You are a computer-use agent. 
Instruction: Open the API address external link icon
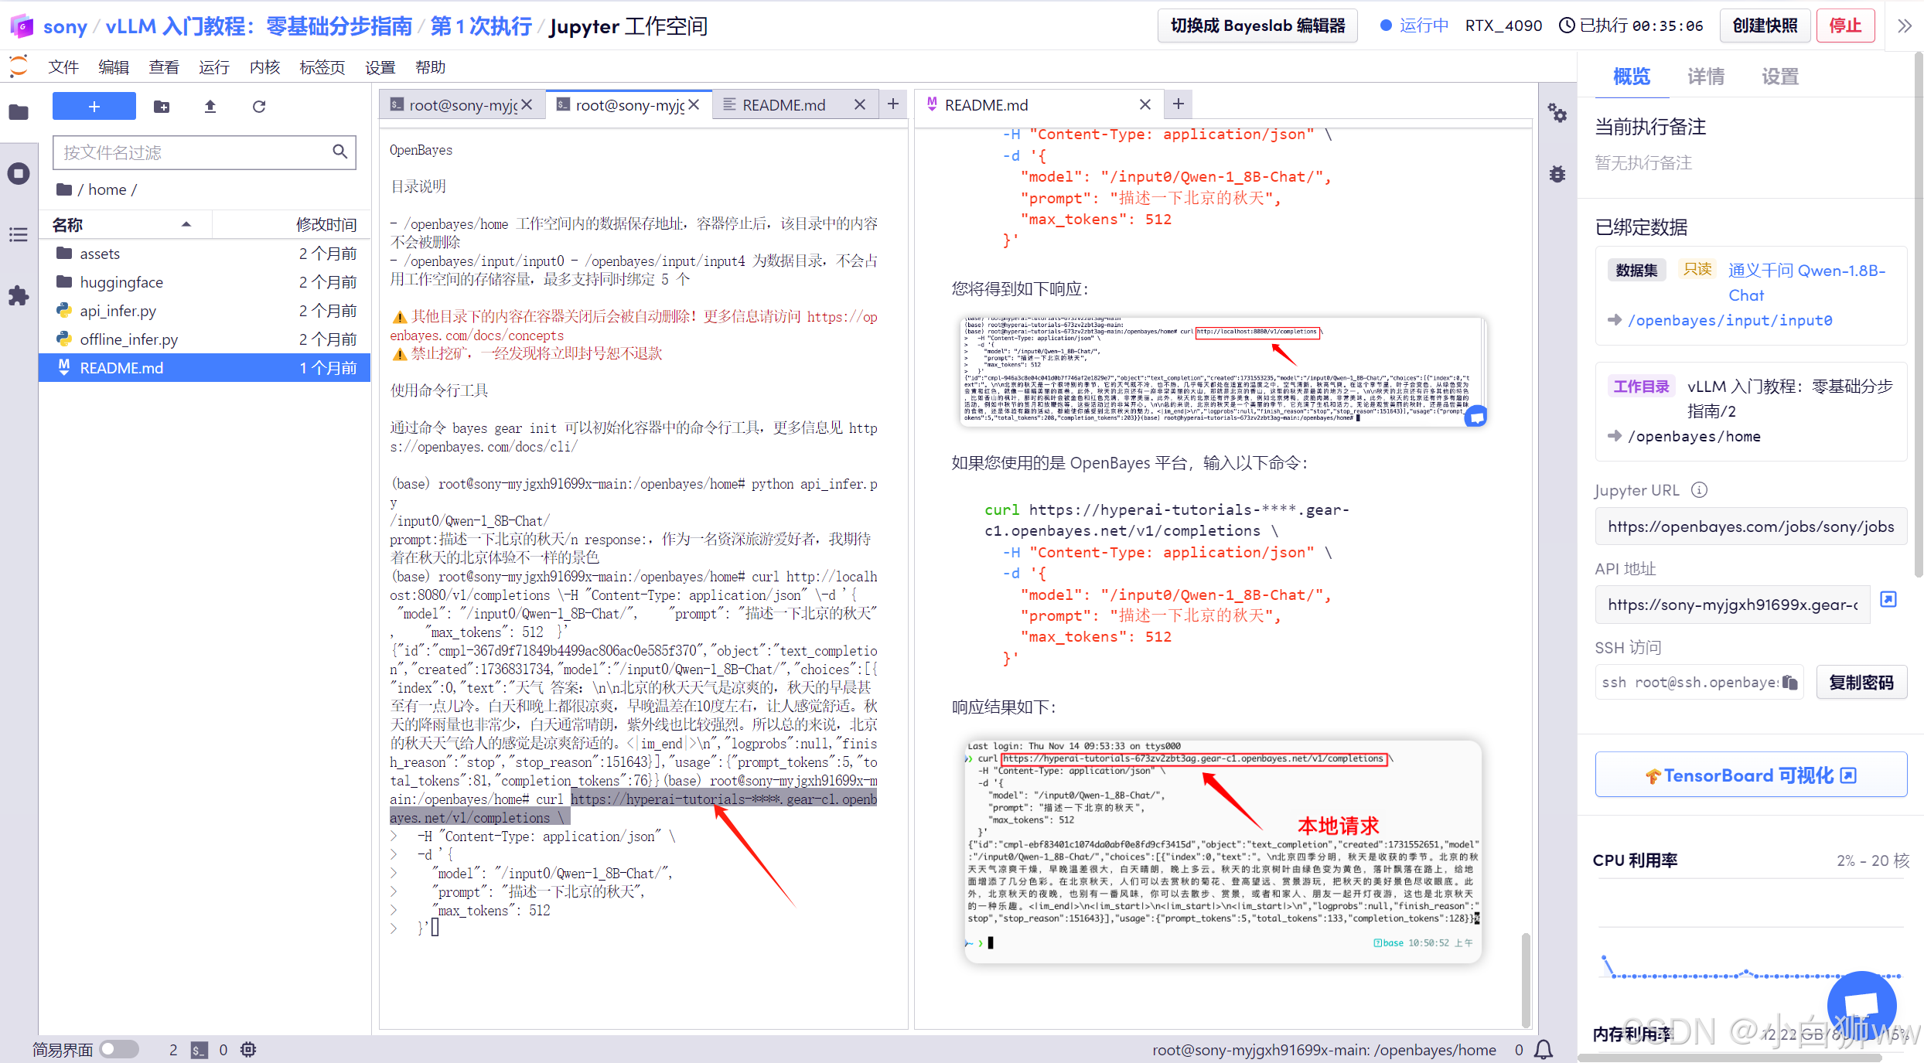pyautogui.click(x=1888, y=599)
